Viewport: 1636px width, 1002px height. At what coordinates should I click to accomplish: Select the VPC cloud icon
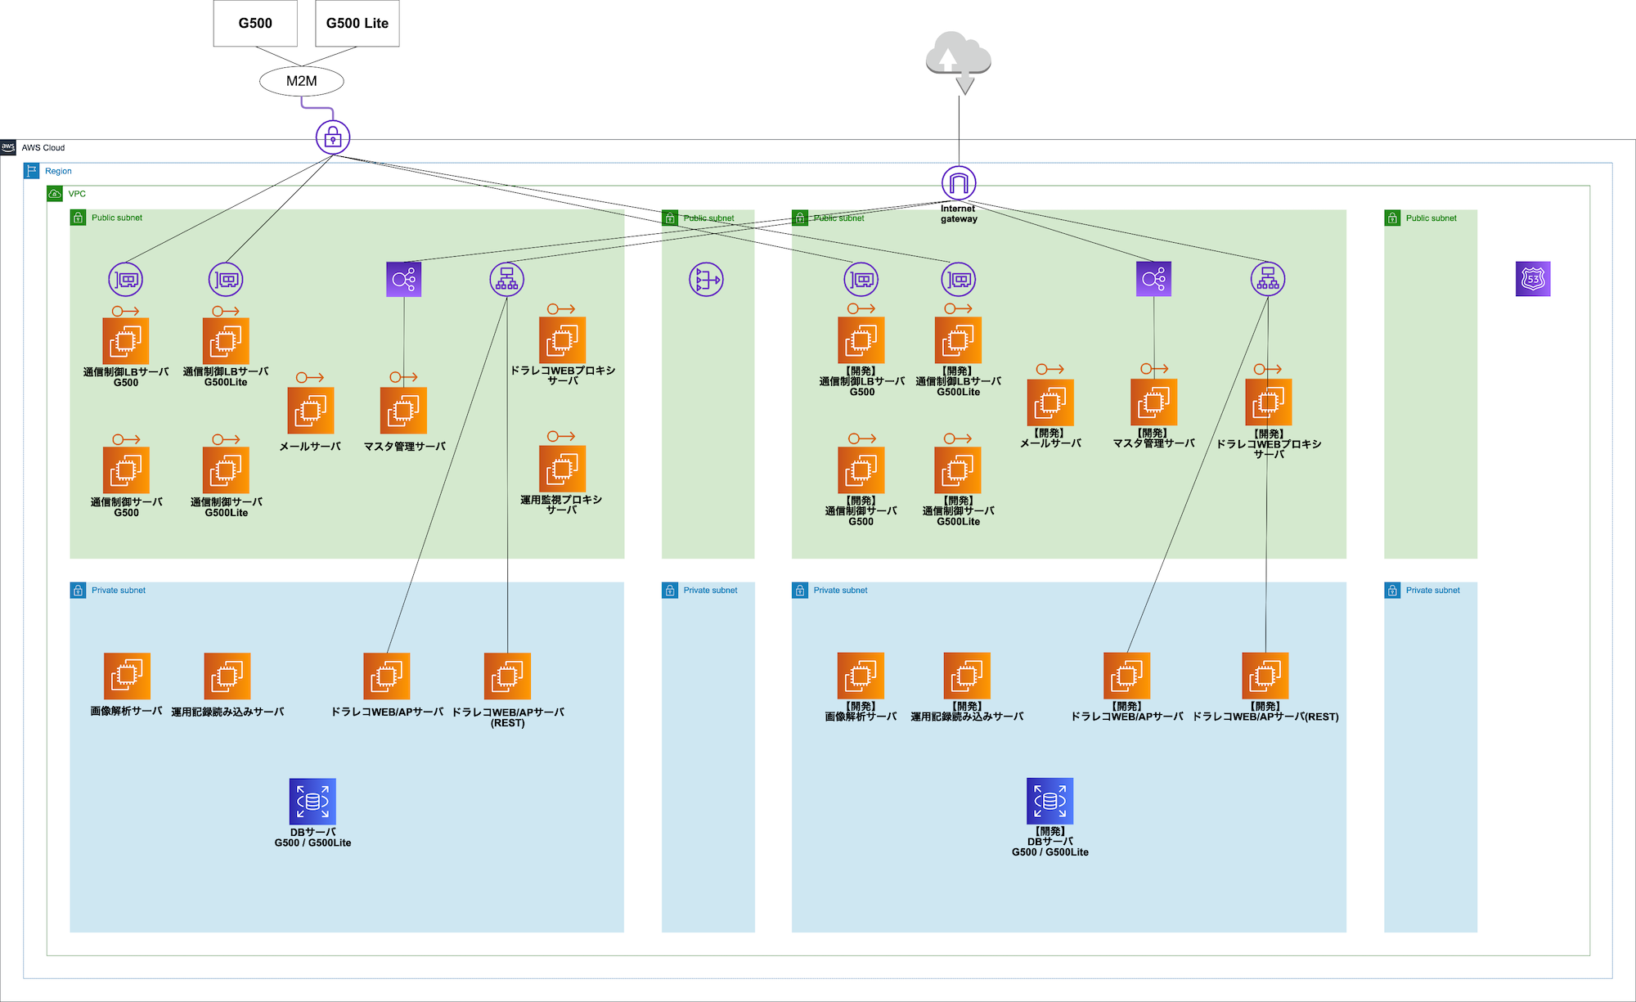55,194
